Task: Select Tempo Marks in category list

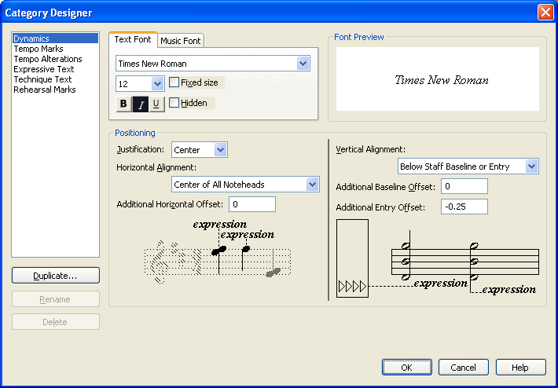Action: 39,49
